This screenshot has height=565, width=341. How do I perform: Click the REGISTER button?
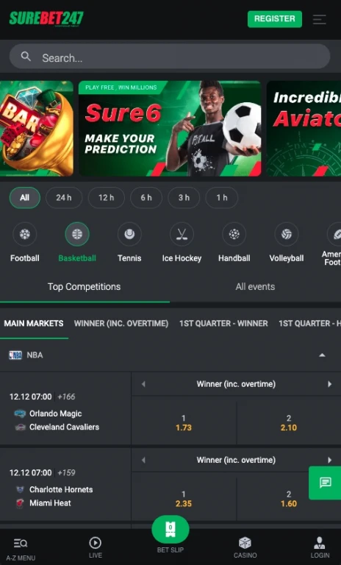pos(275,19)
